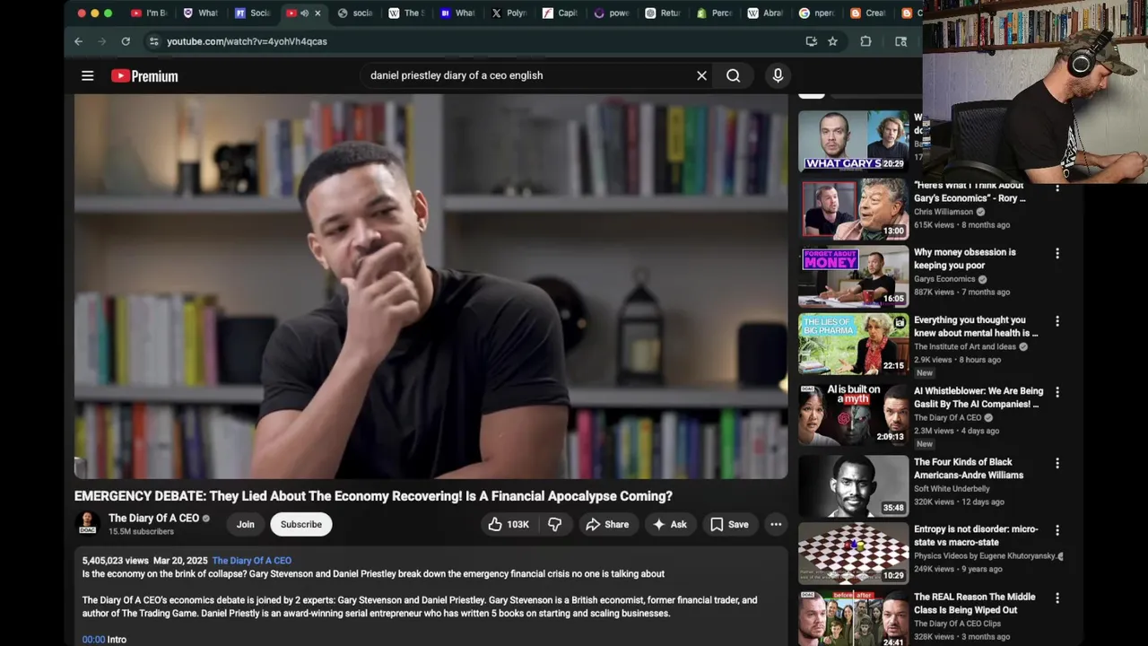Subscribe to The Diary Of A CEO
This screenshot has height=646, width=1148.
(x=301, y=524)
